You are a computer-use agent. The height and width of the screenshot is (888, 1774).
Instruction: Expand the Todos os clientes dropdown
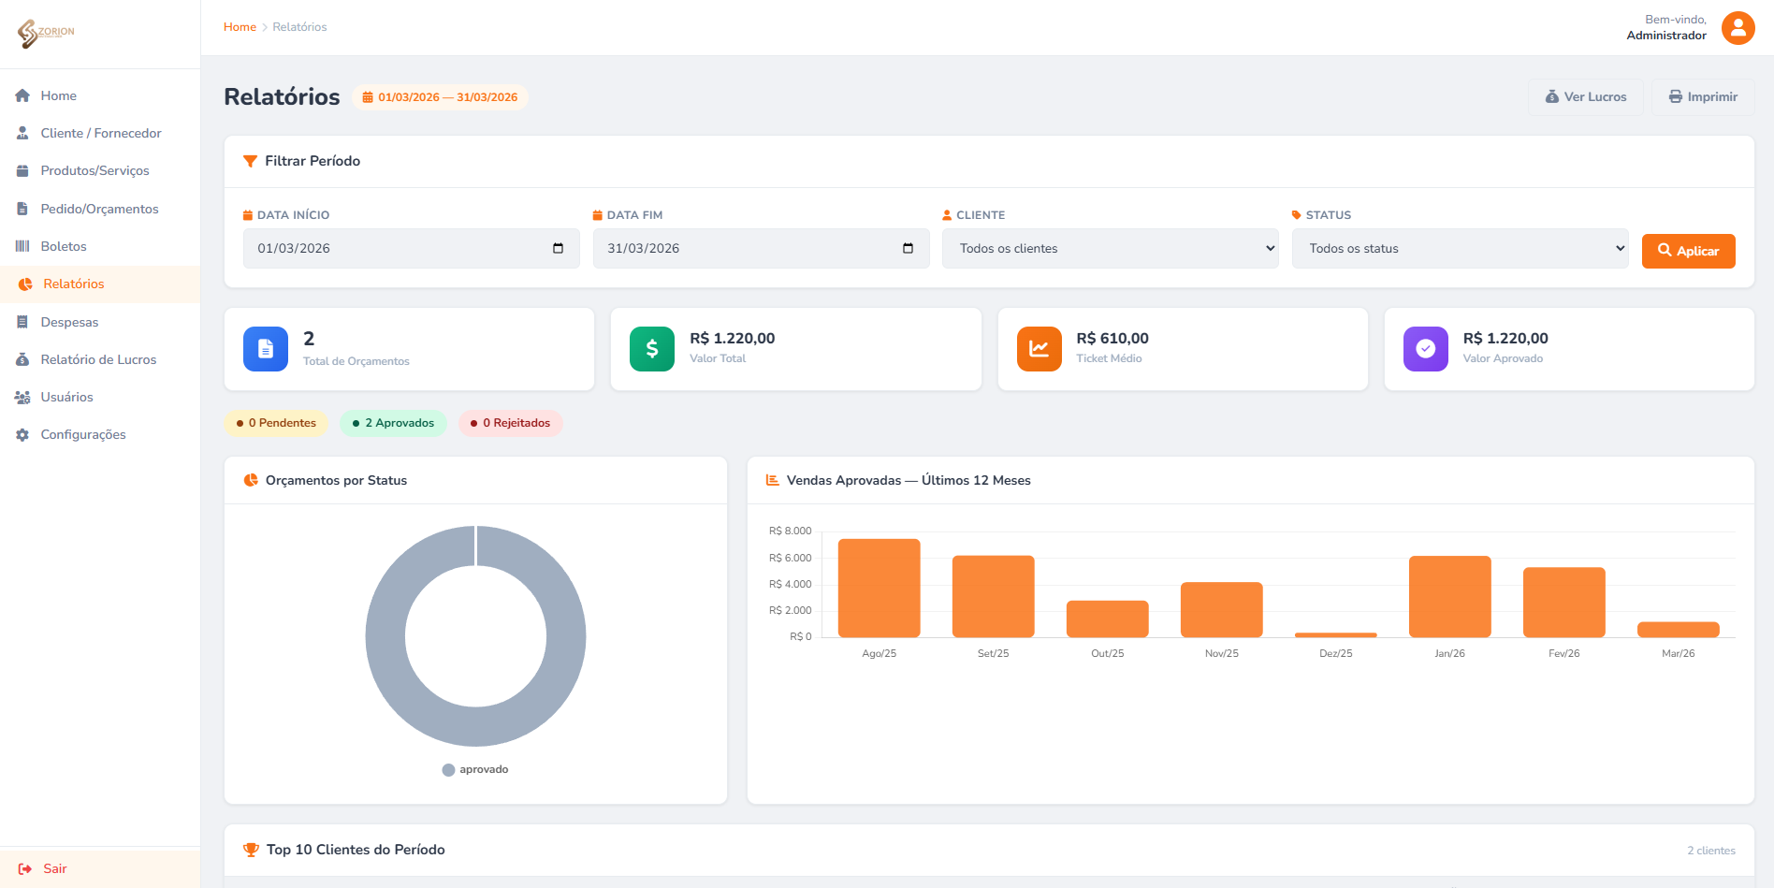(1110, 249)
